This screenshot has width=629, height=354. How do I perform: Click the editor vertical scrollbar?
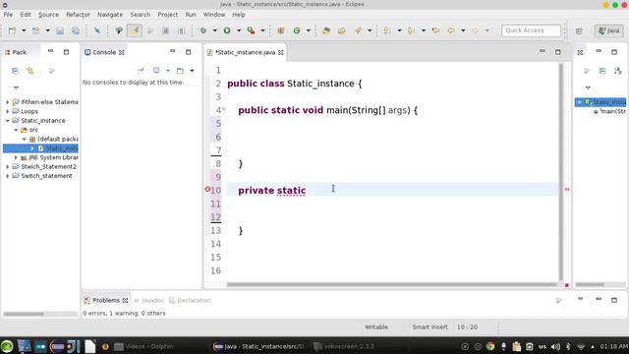coord(561,172)
